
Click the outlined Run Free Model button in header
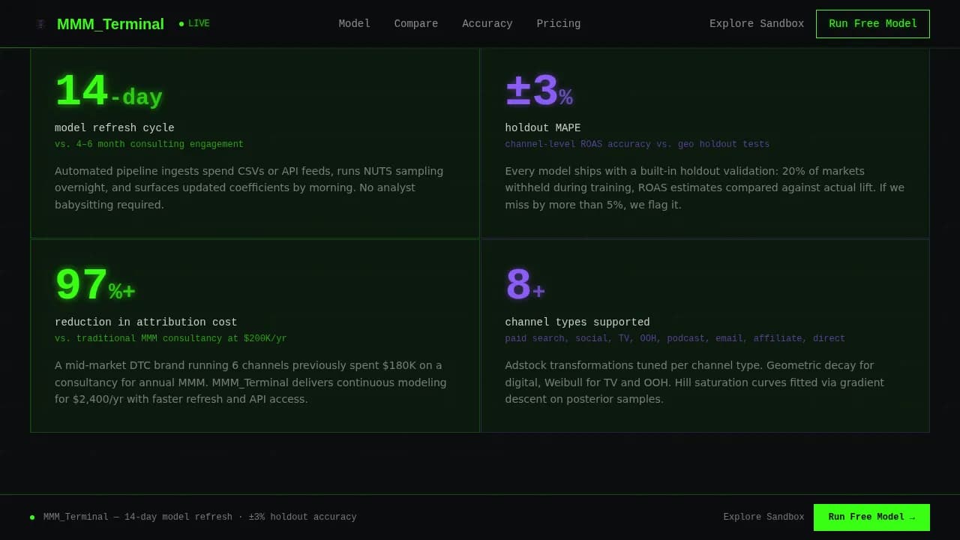tap(873, 24)
